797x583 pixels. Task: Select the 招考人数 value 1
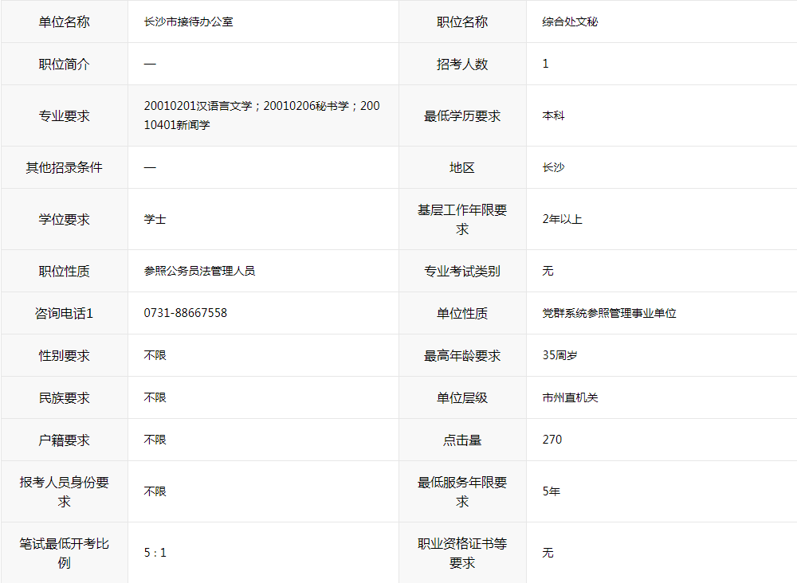coord(545,64)
